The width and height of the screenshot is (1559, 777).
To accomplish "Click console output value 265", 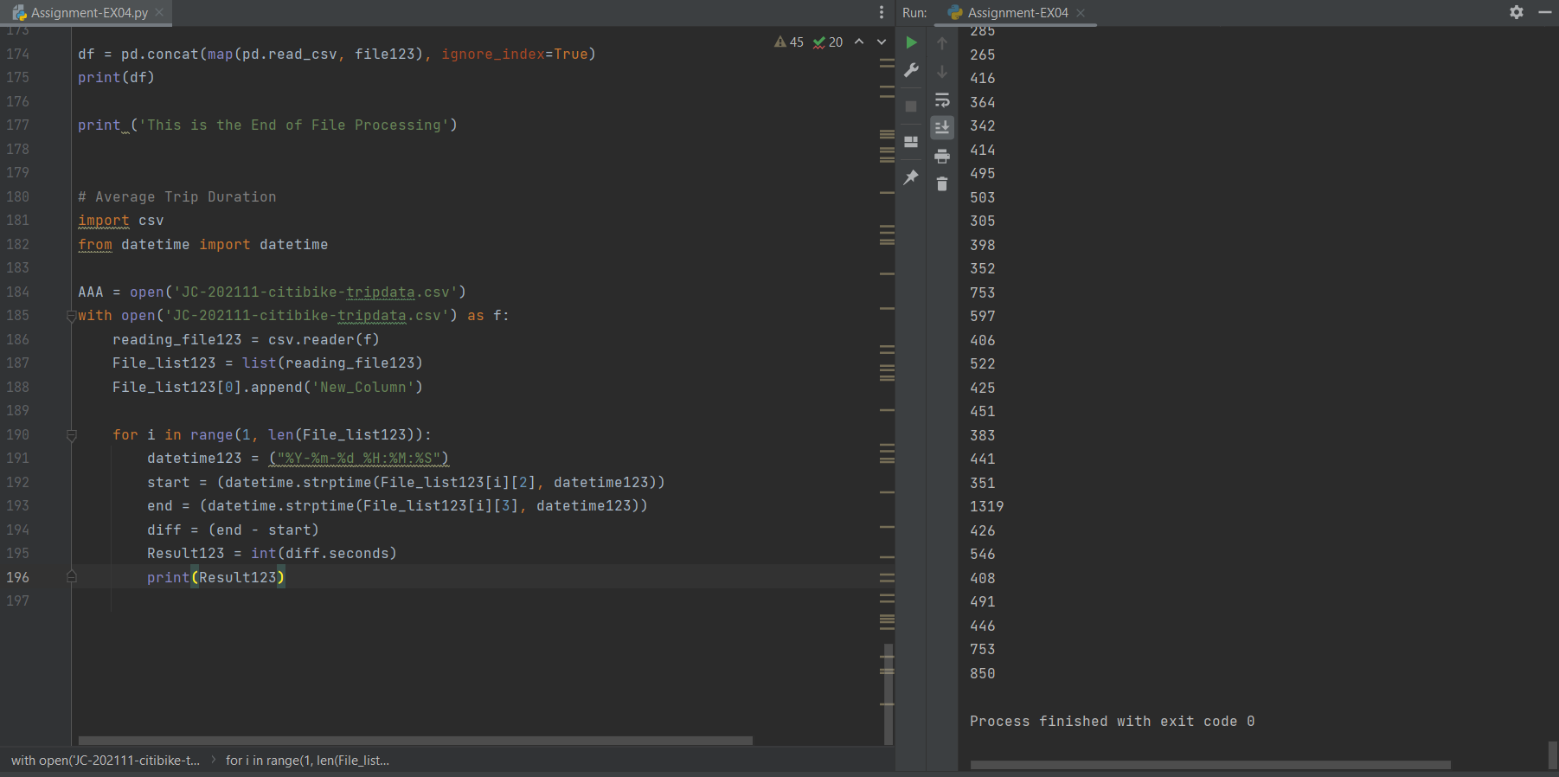I will [983, 55].
